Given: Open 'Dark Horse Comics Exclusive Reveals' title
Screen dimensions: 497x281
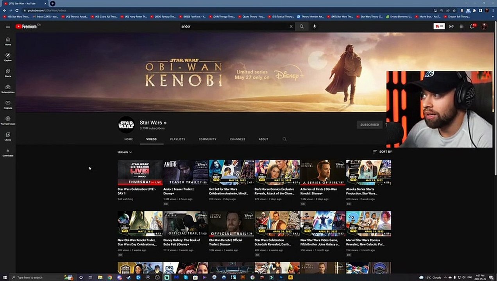Looking at the screenshot, I should click(x=274, y=191).
